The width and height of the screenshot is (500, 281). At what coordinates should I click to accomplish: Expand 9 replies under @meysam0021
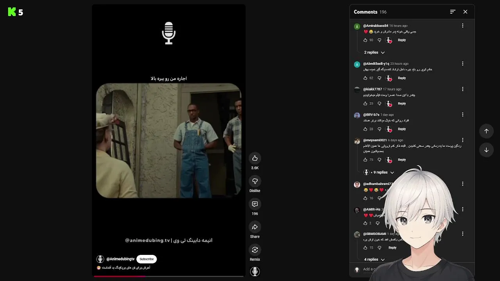[x=379, y=172]
